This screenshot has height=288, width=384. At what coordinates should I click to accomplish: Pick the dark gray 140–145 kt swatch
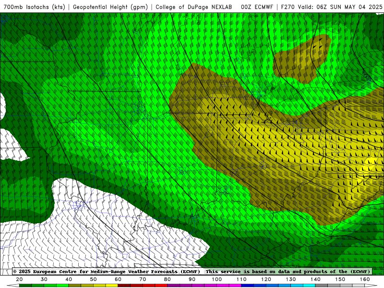(x=322, y=286)
